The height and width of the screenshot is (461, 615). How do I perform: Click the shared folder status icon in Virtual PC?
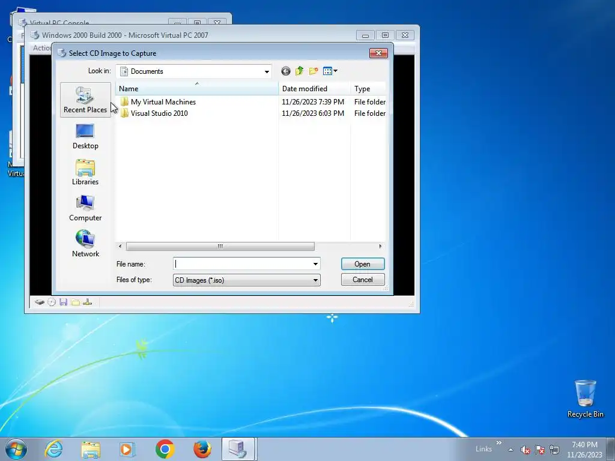pos(76,302)
